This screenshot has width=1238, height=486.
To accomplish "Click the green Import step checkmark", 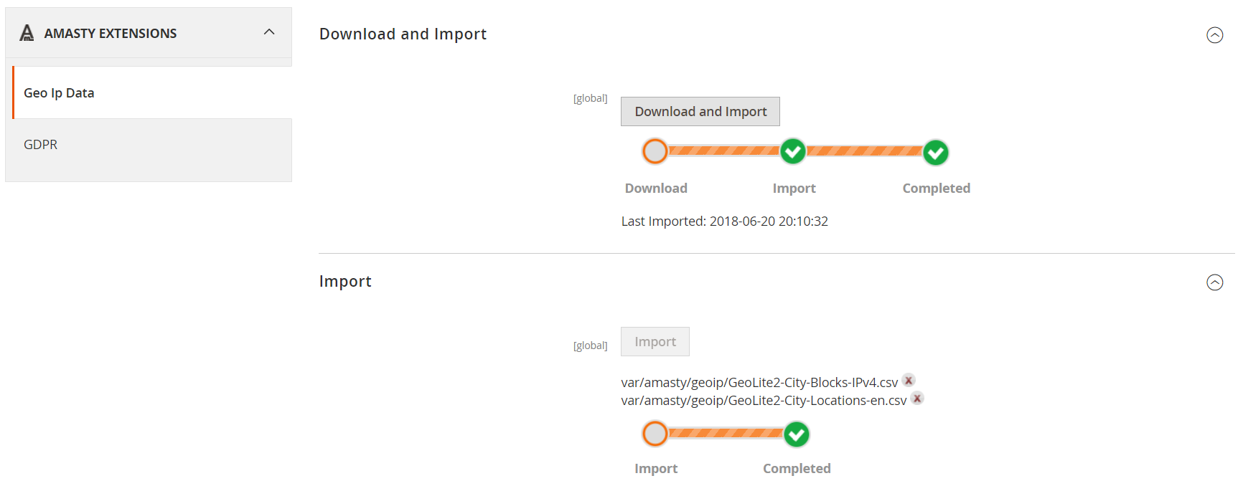I will (793, 151).
